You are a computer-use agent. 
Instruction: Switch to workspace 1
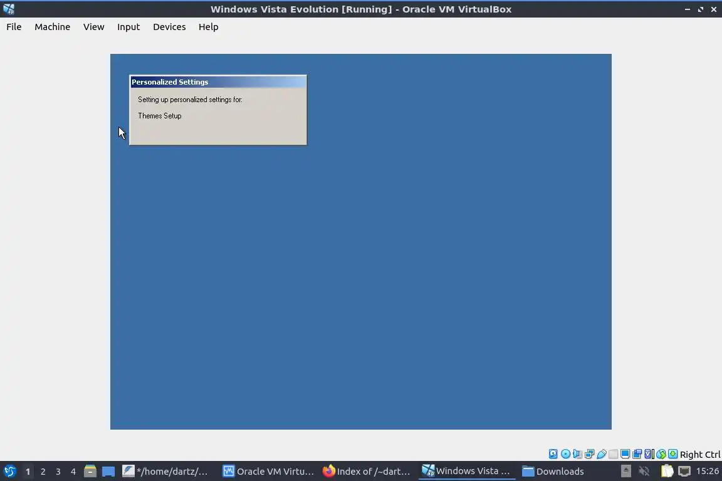tap(28, 472)
